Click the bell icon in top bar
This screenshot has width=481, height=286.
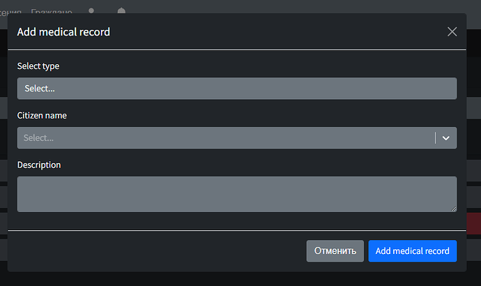(x=121, y=10)
